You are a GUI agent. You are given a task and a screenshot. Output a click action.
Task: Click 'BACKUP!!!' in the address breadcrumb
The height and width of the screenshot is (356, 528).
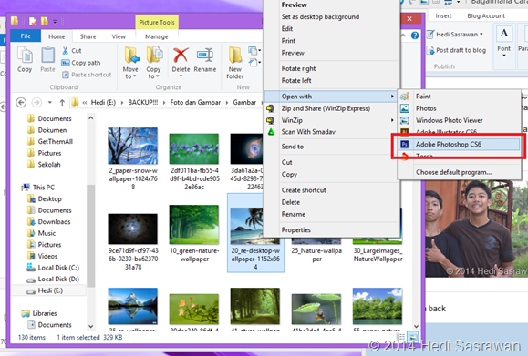pos(143,103)
